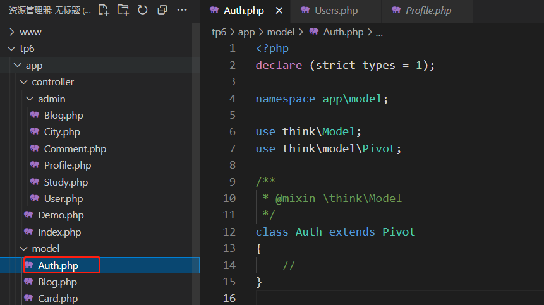Screen dimensions: 544x305
Task: Click the breadcrumb ellipsis symbol segment
Action: coord(379,33)
